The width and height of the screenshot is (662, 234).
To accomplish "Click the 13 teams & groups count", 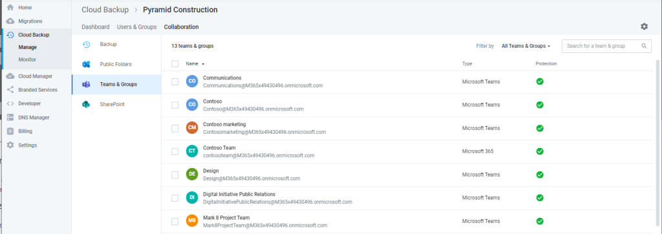I will [x=193, y=46].
